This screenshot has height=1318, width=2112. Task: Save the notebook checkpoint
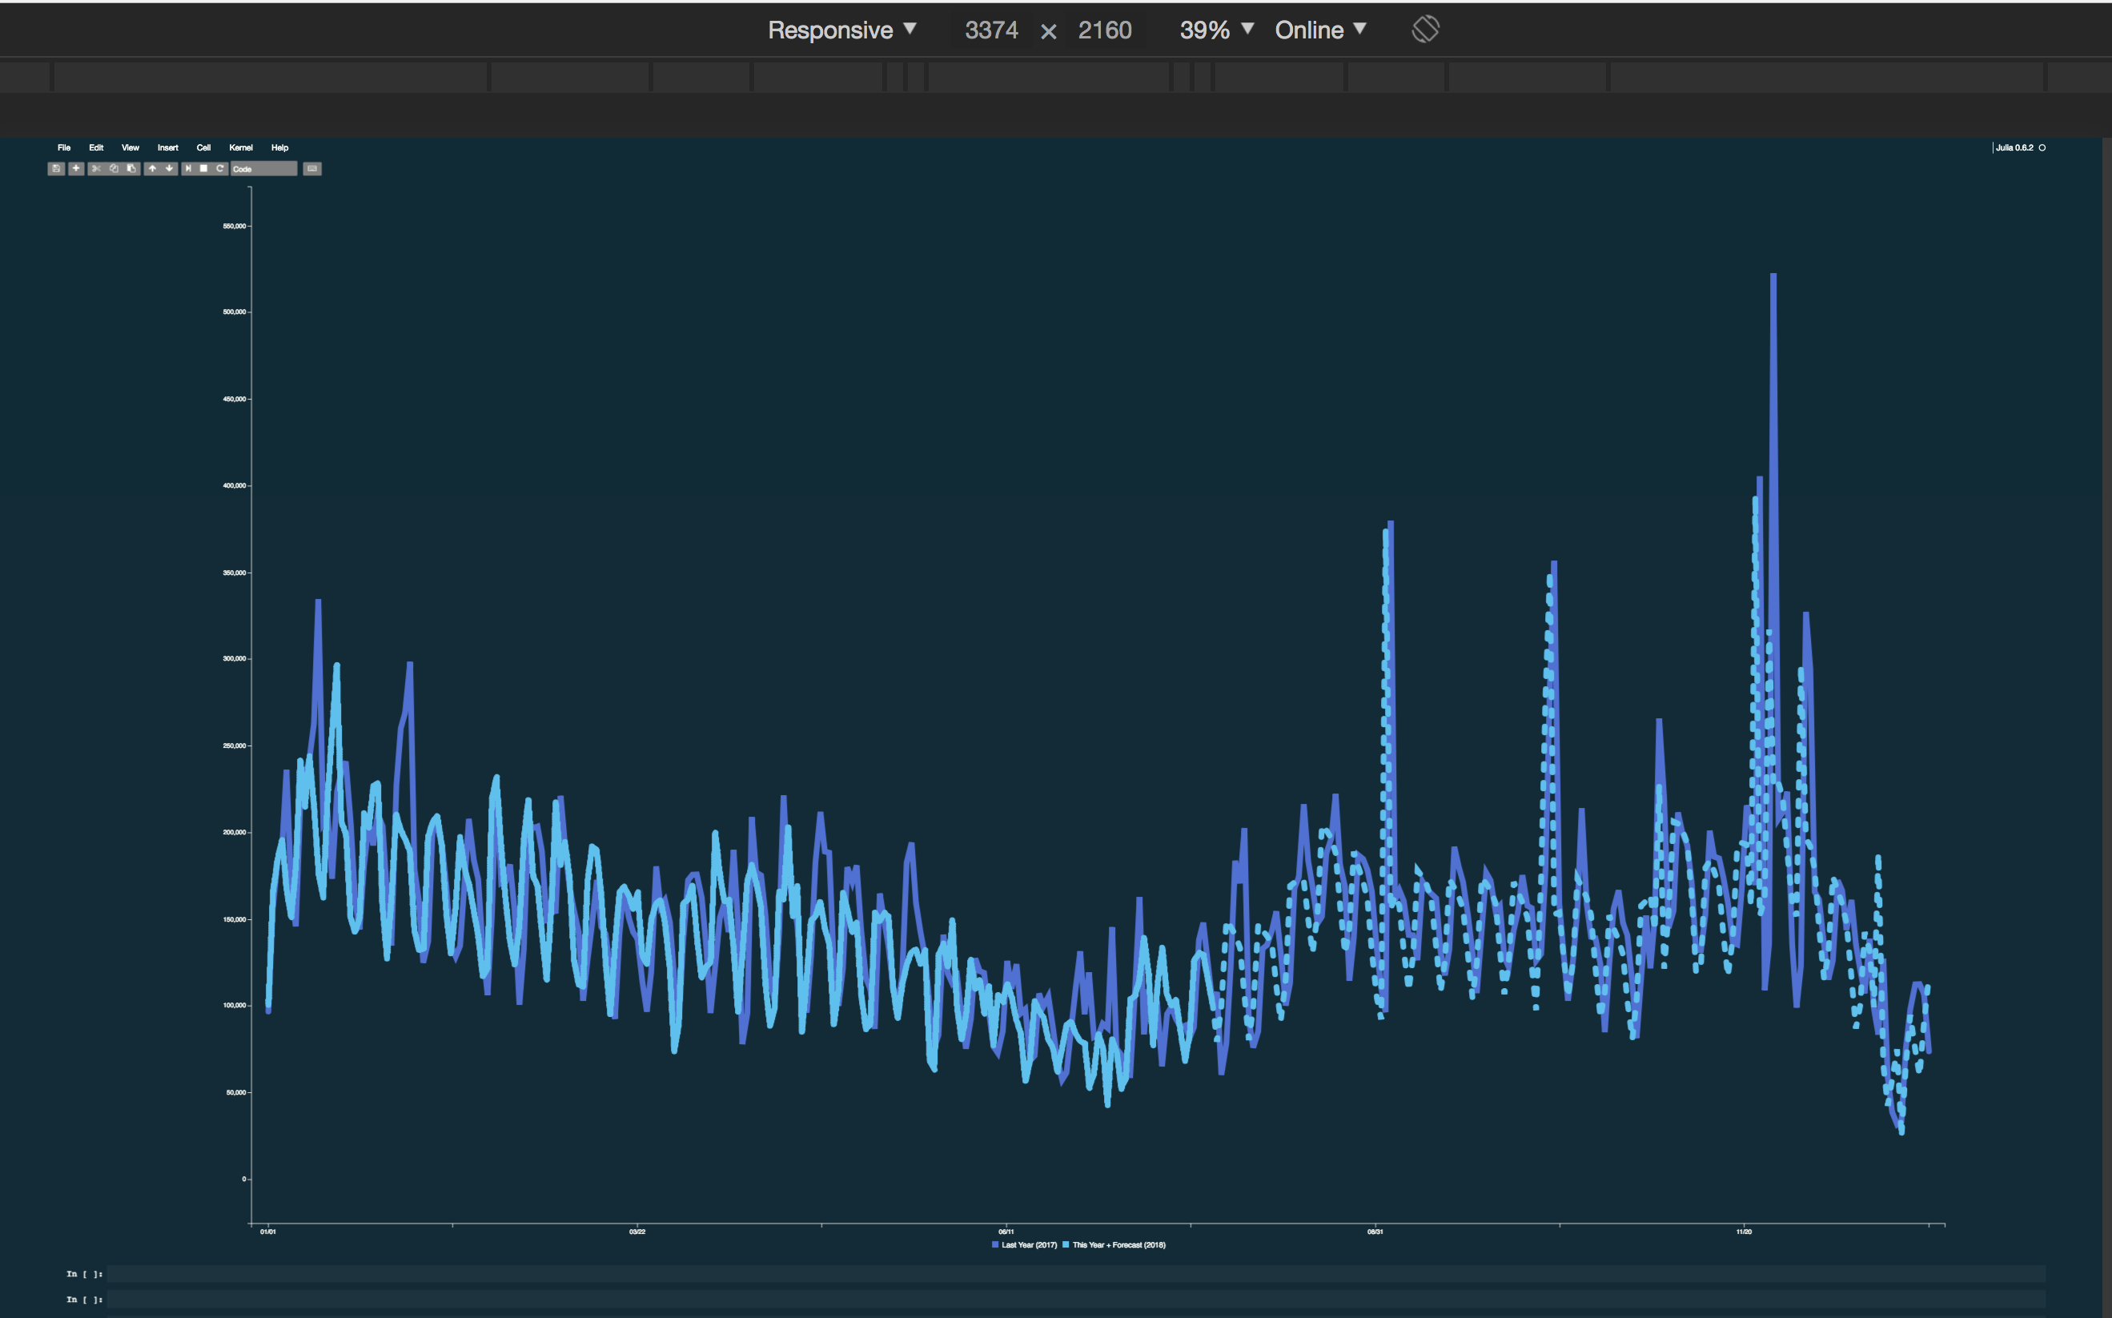(57, 169)
